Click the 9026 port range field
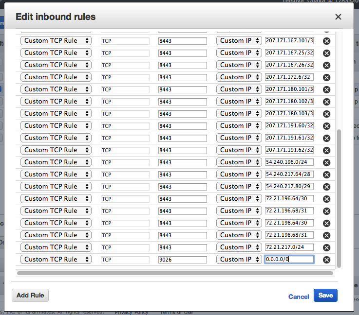359x315 pixels. coord(183,260)
